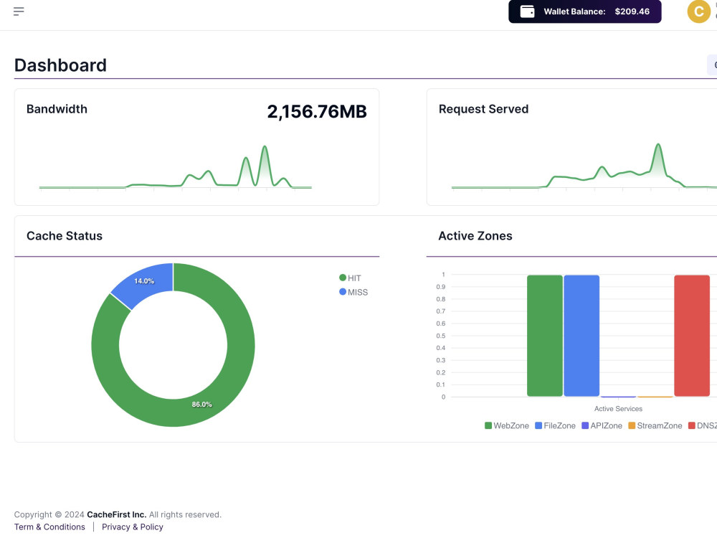Screen dimensions: 717x538
Task: Click the Dashboard page title
Action: coord(60,65)
